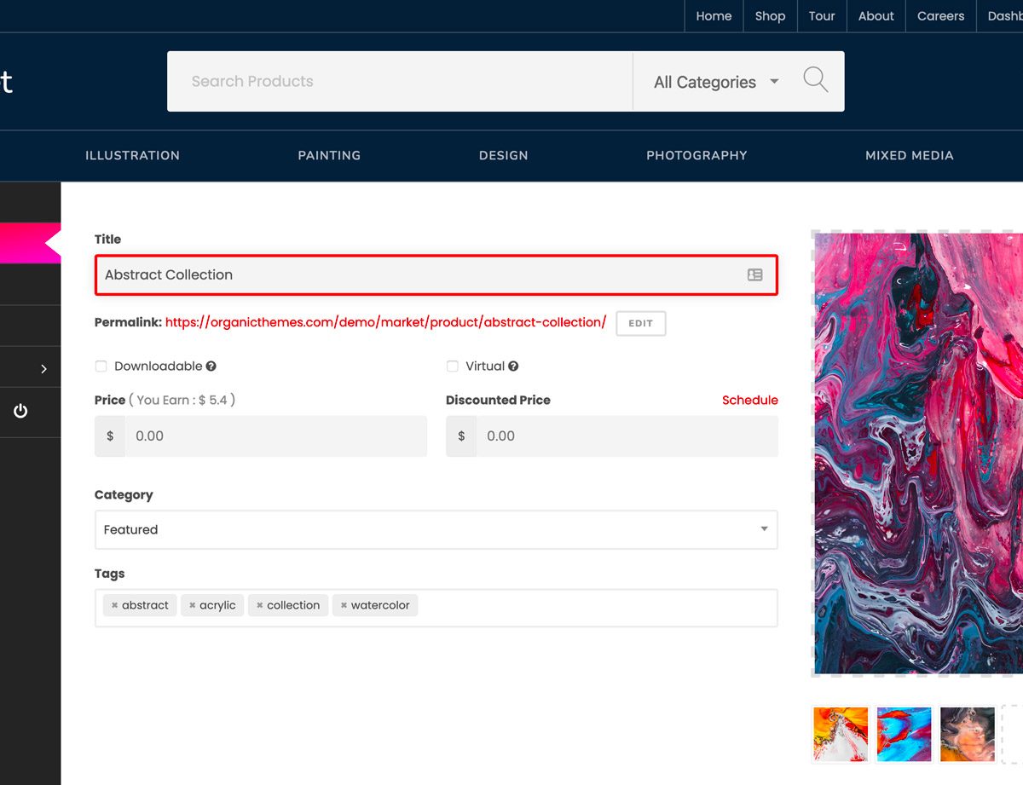
Task: Open the About menu item
Action: 876,16
